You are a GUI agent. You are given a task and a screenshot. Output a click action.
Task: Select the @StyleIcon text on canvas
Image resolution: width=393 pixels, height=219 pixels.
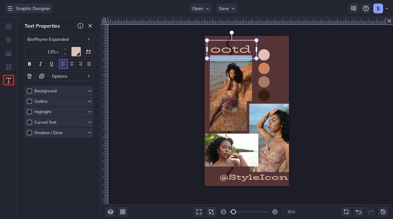click(x=254, y=177)
